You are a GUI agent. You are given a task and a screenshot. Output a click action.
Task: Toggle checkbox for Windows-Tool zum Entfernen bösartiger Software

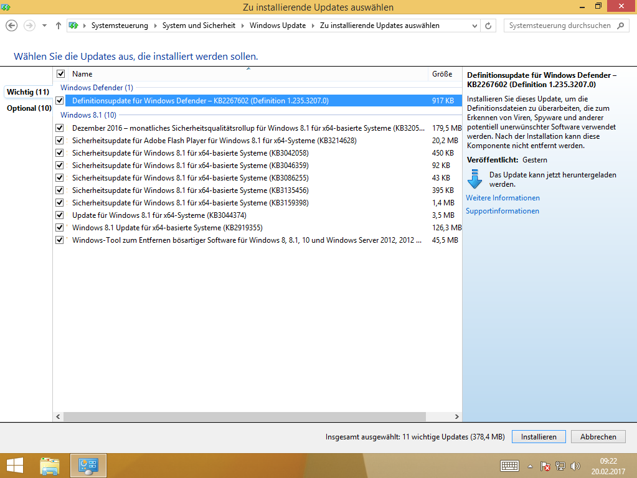(x=60, y=240)
